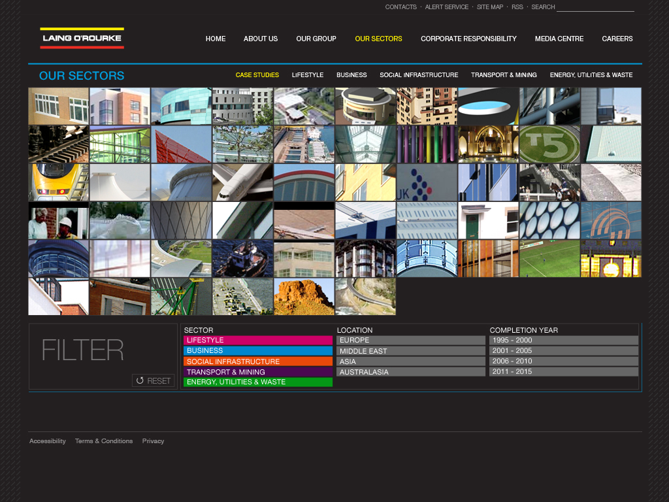The width and height of the screenshot is (669, 502).
Task: Open the horse racing thumbnail
Action: tap(549, 182)
